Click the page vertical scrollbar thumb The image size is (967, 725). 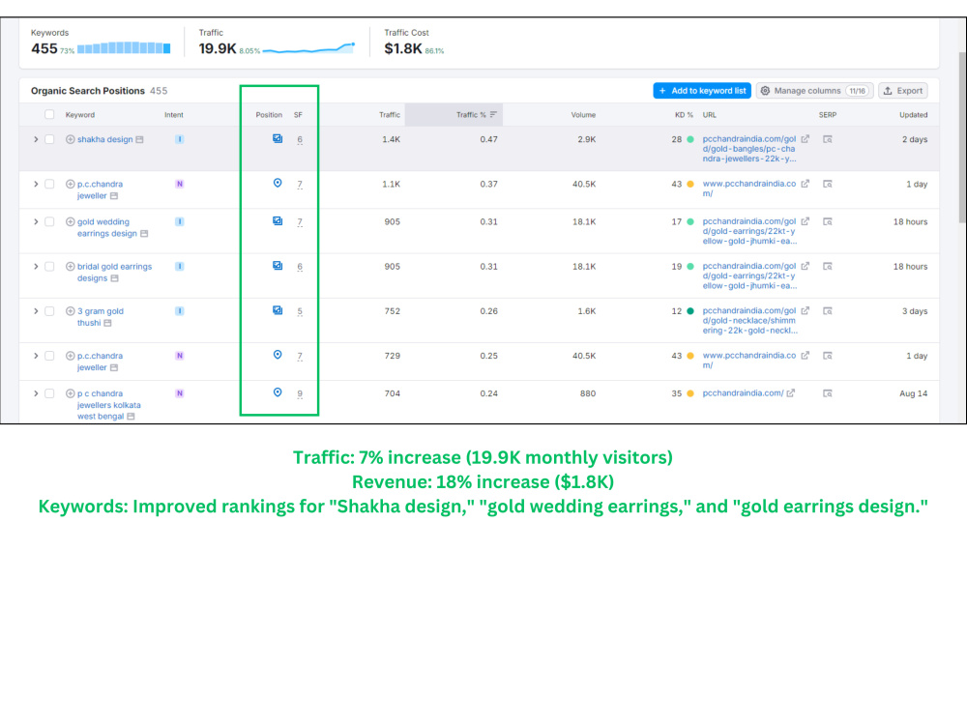coord(962,137)
